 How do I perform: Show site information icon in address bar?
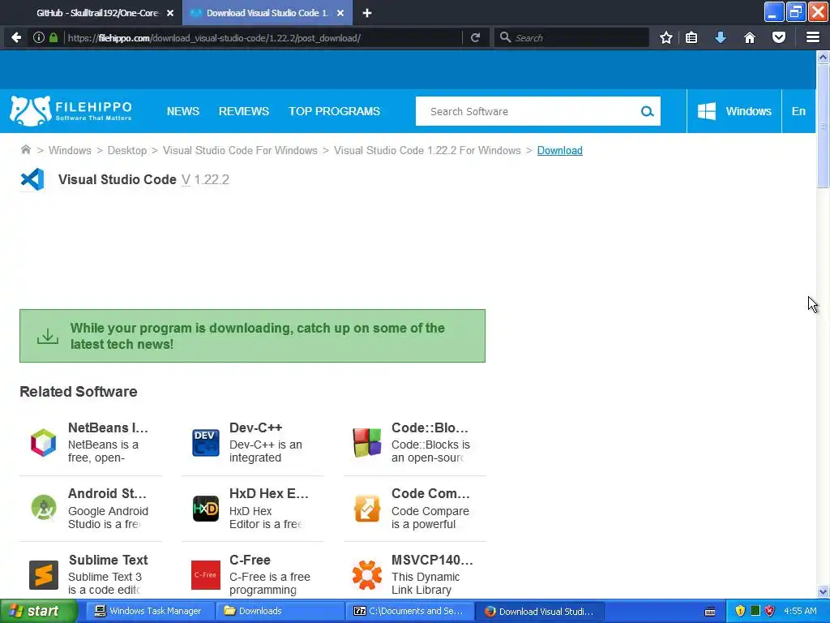coord(39,37)
